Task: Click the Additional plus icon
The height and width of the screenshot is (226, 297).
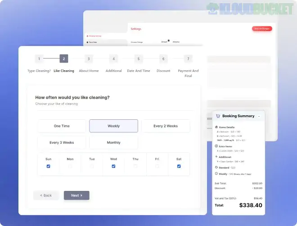Action: coord(216,157)
